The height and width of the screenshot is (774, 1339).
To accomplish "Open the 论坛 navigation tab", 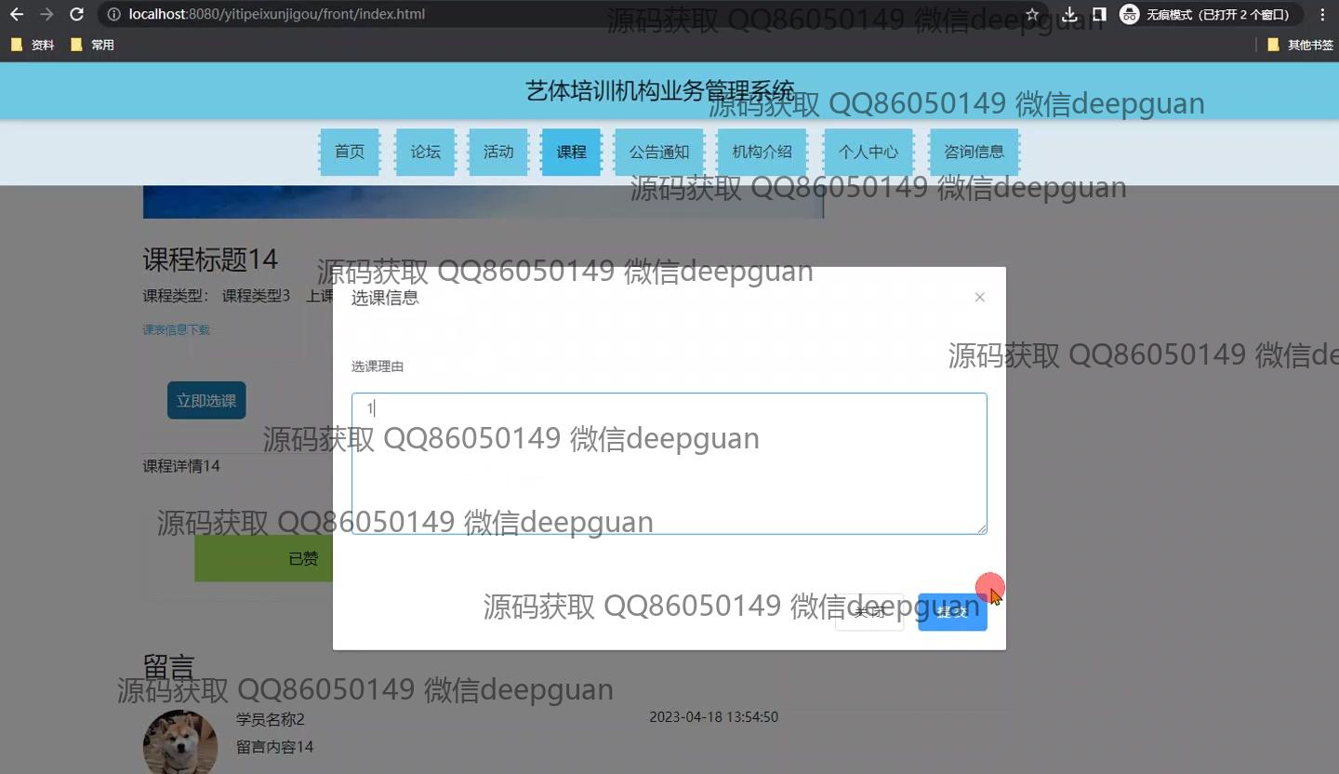I will [426, 152].
